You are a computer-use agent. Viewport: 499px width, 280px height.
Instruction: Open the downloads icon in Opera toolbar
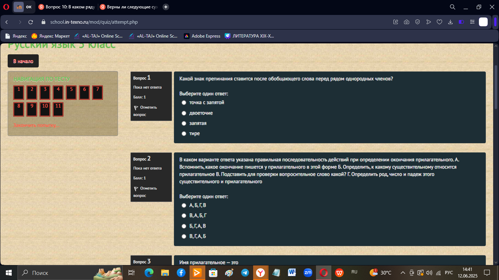coord(450,22)
